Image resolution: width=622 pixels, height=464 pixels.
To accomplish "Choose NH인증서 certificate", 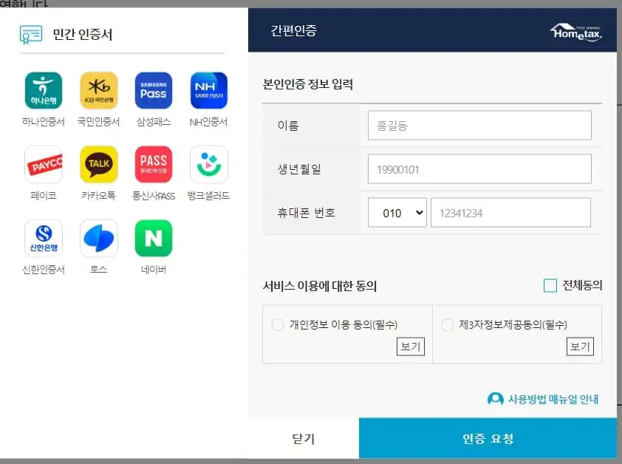I will coord(208,90).
